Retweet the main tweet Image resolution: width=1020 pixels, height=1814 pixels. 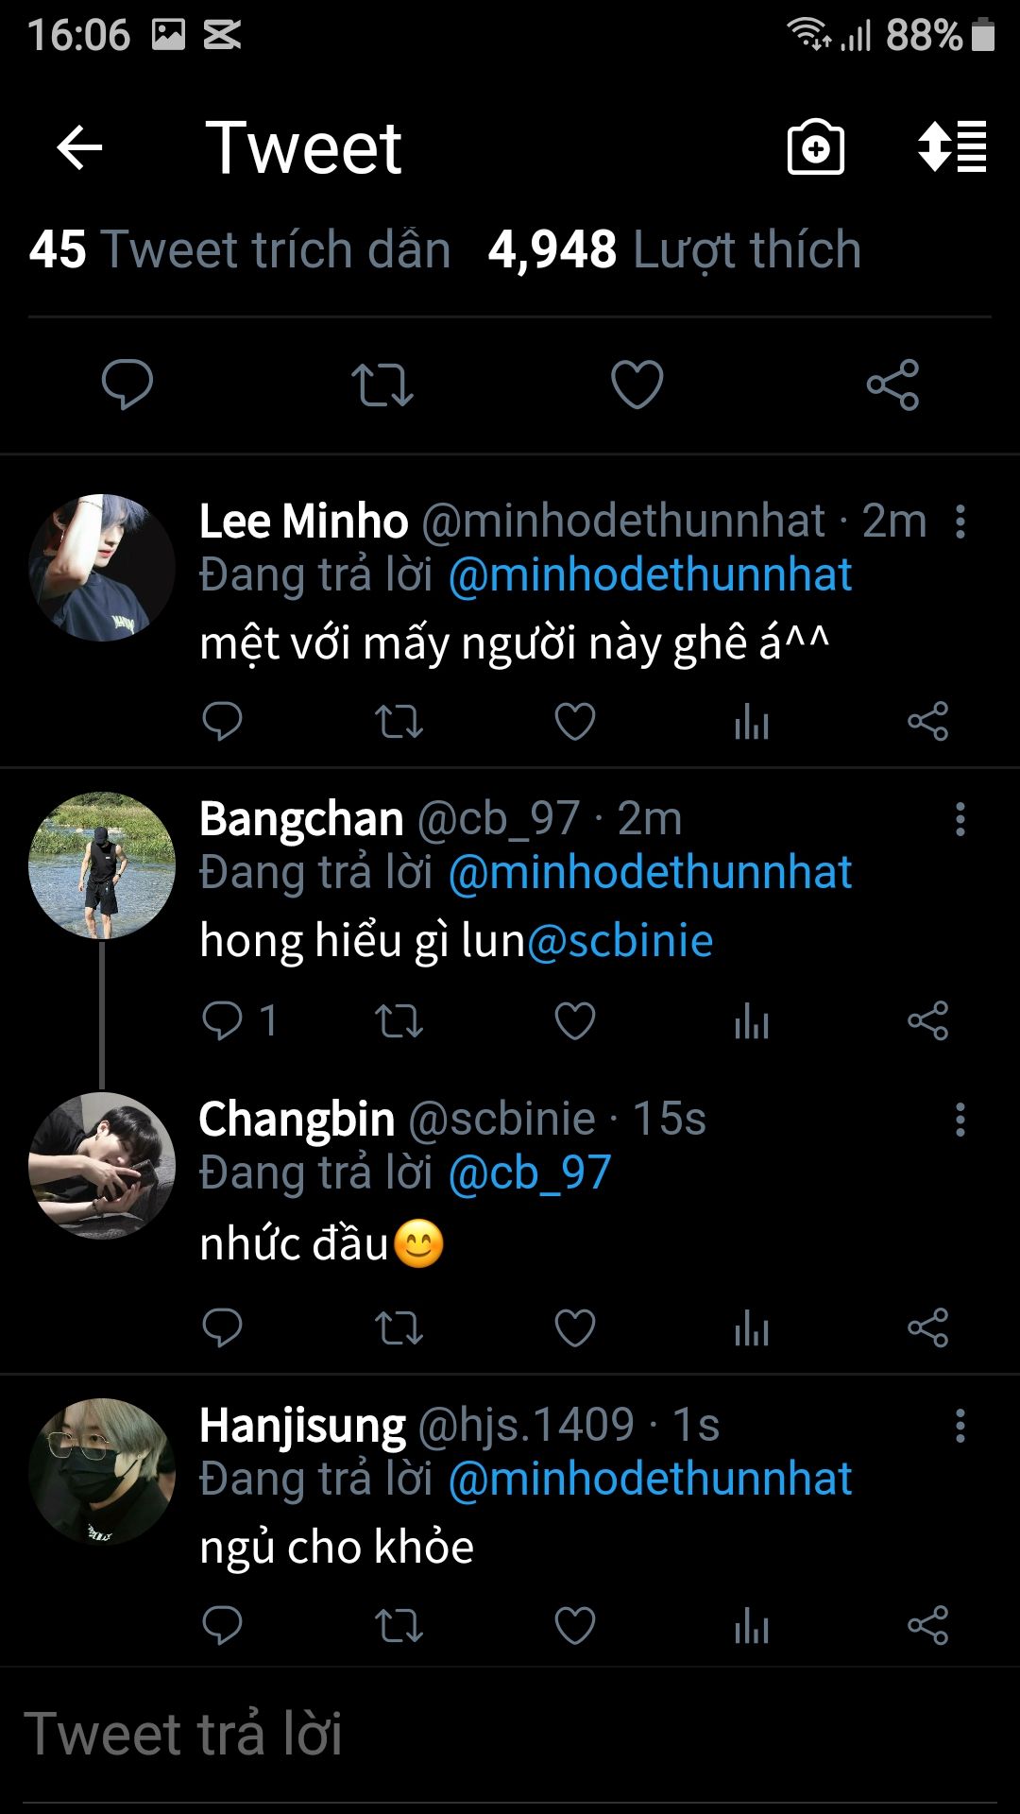pos(382,385)
